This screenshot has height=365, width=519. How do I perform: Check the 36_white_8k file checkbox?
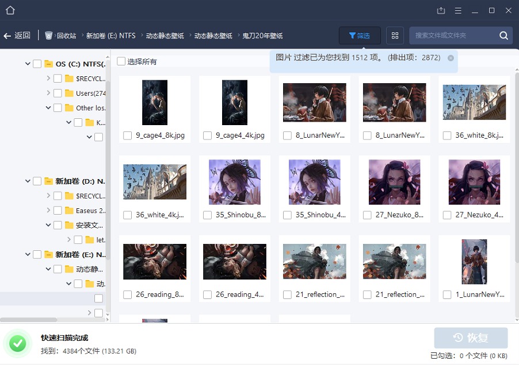[x=447, y=135]
